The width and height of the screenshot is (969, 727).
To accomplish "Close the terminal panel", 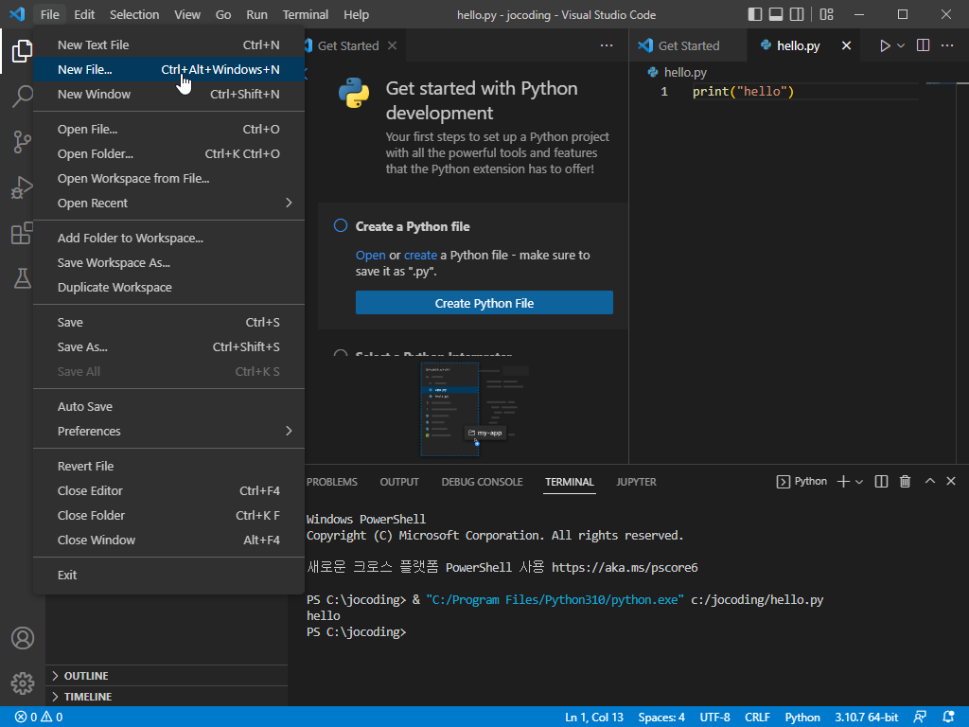I will click(x=951, y=481).
